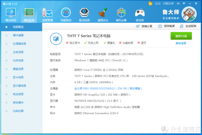Select 功耗估算 in sidebar
Viewport: 202px width, 135px height.
(22, 111)
